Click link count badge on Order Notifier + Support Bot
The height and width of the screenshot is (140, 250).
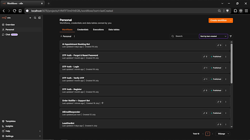219,102
